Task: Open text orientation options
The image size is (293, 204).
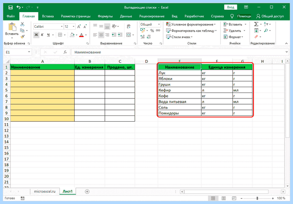Action: click(x=114, y=26)
